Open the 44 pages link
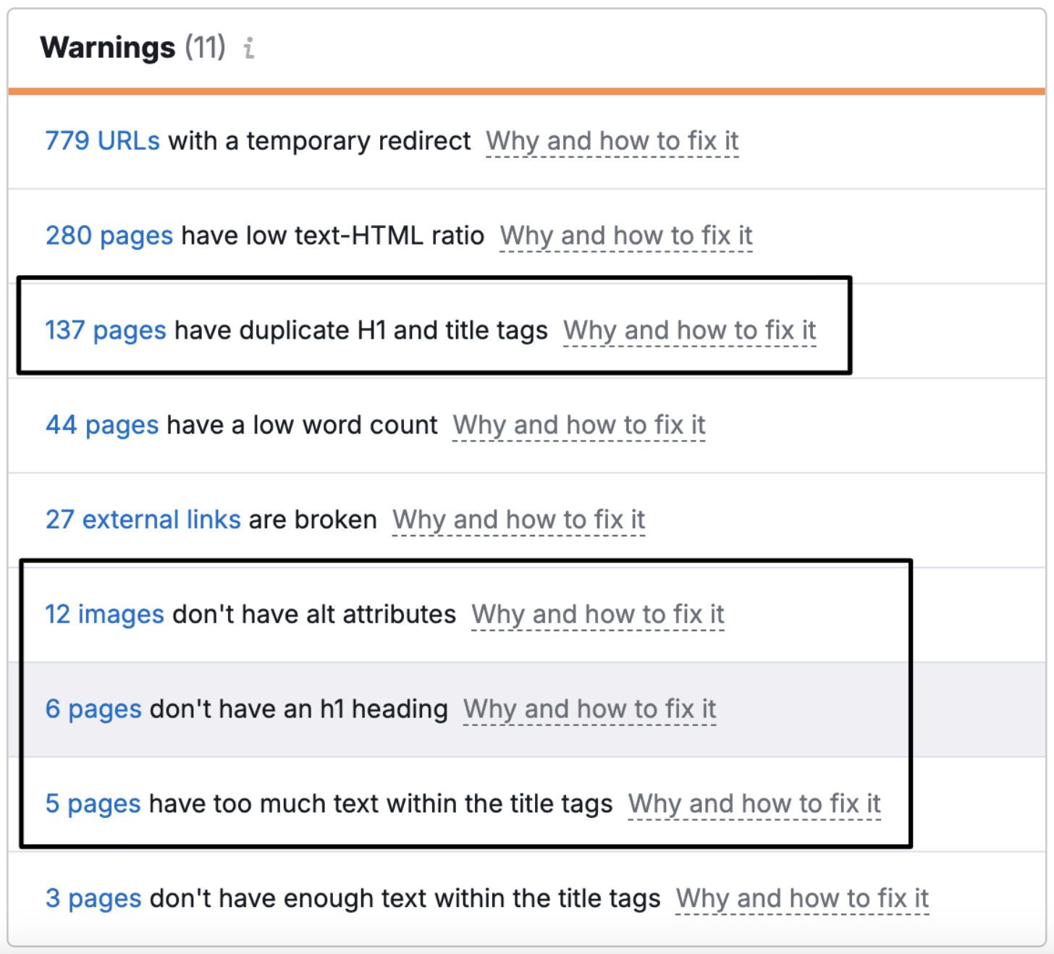 (x=102, y=425)
